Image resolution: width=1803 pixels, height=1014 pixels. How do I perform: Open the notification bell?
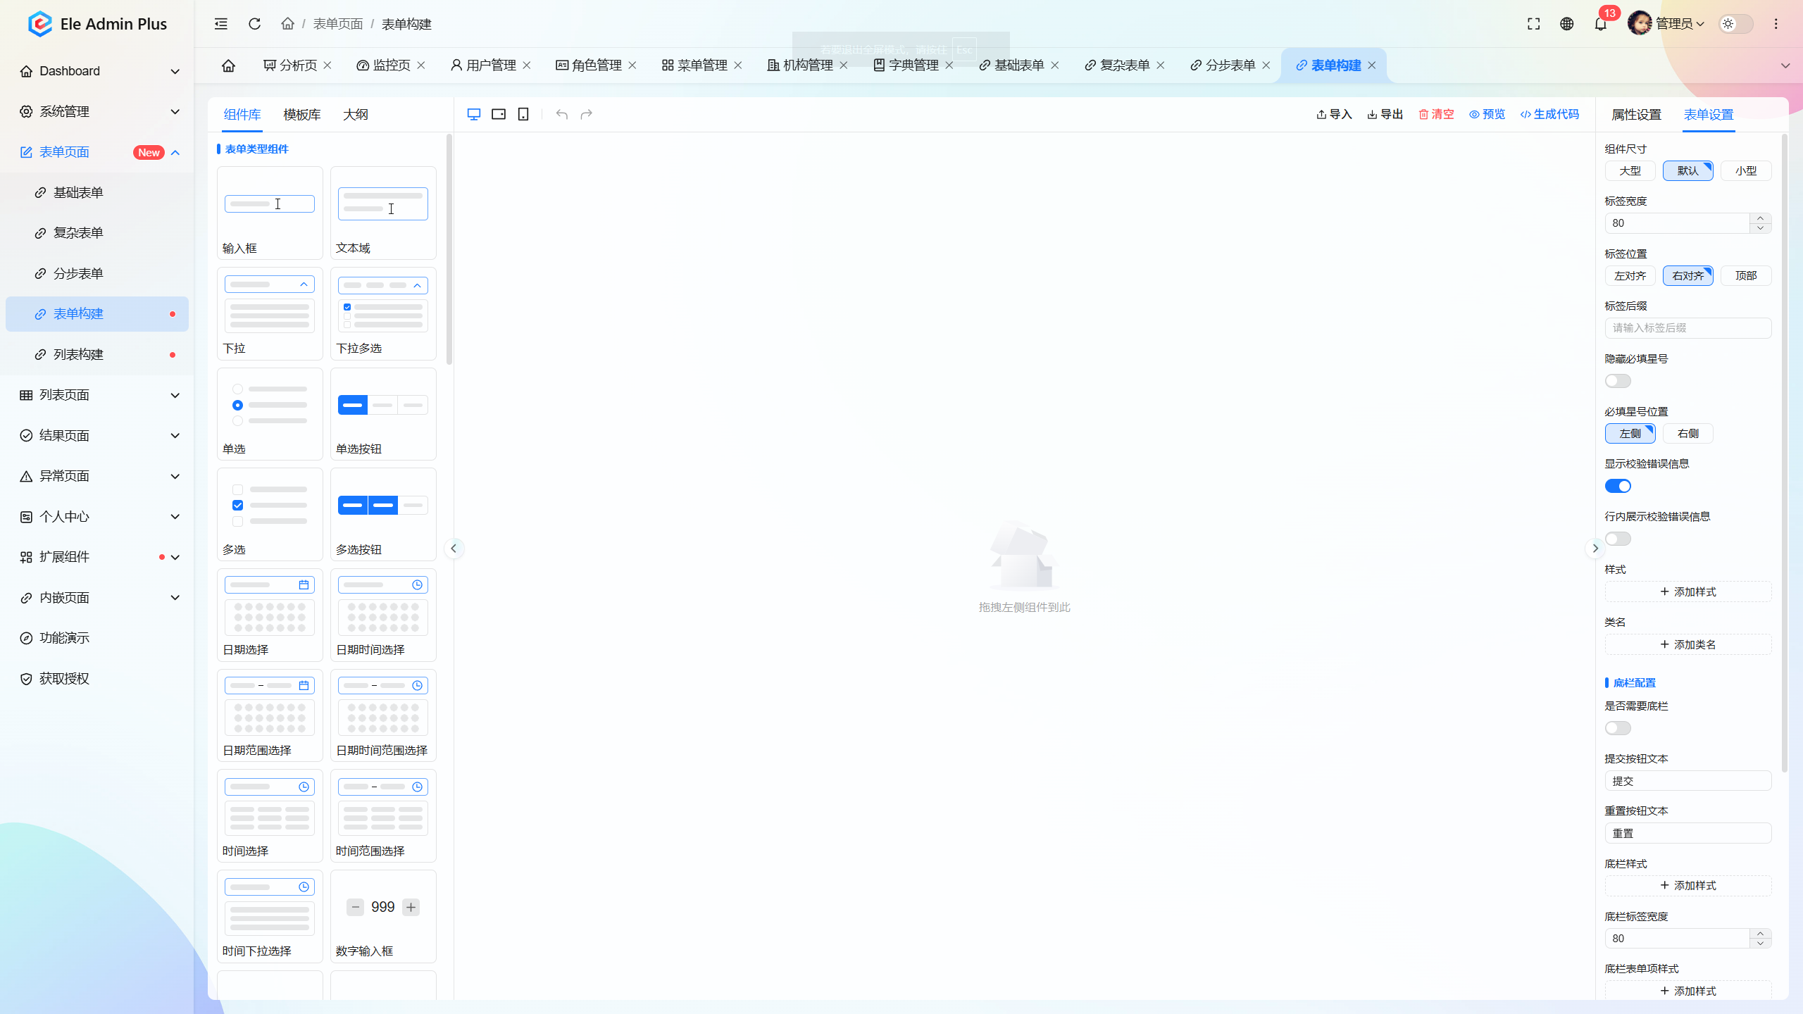pos(1600,24)
